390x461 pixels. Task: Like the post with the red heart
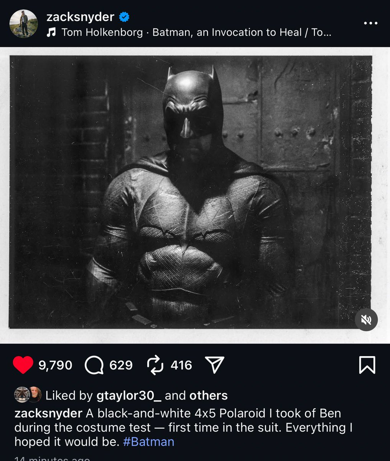pos(23,365)
